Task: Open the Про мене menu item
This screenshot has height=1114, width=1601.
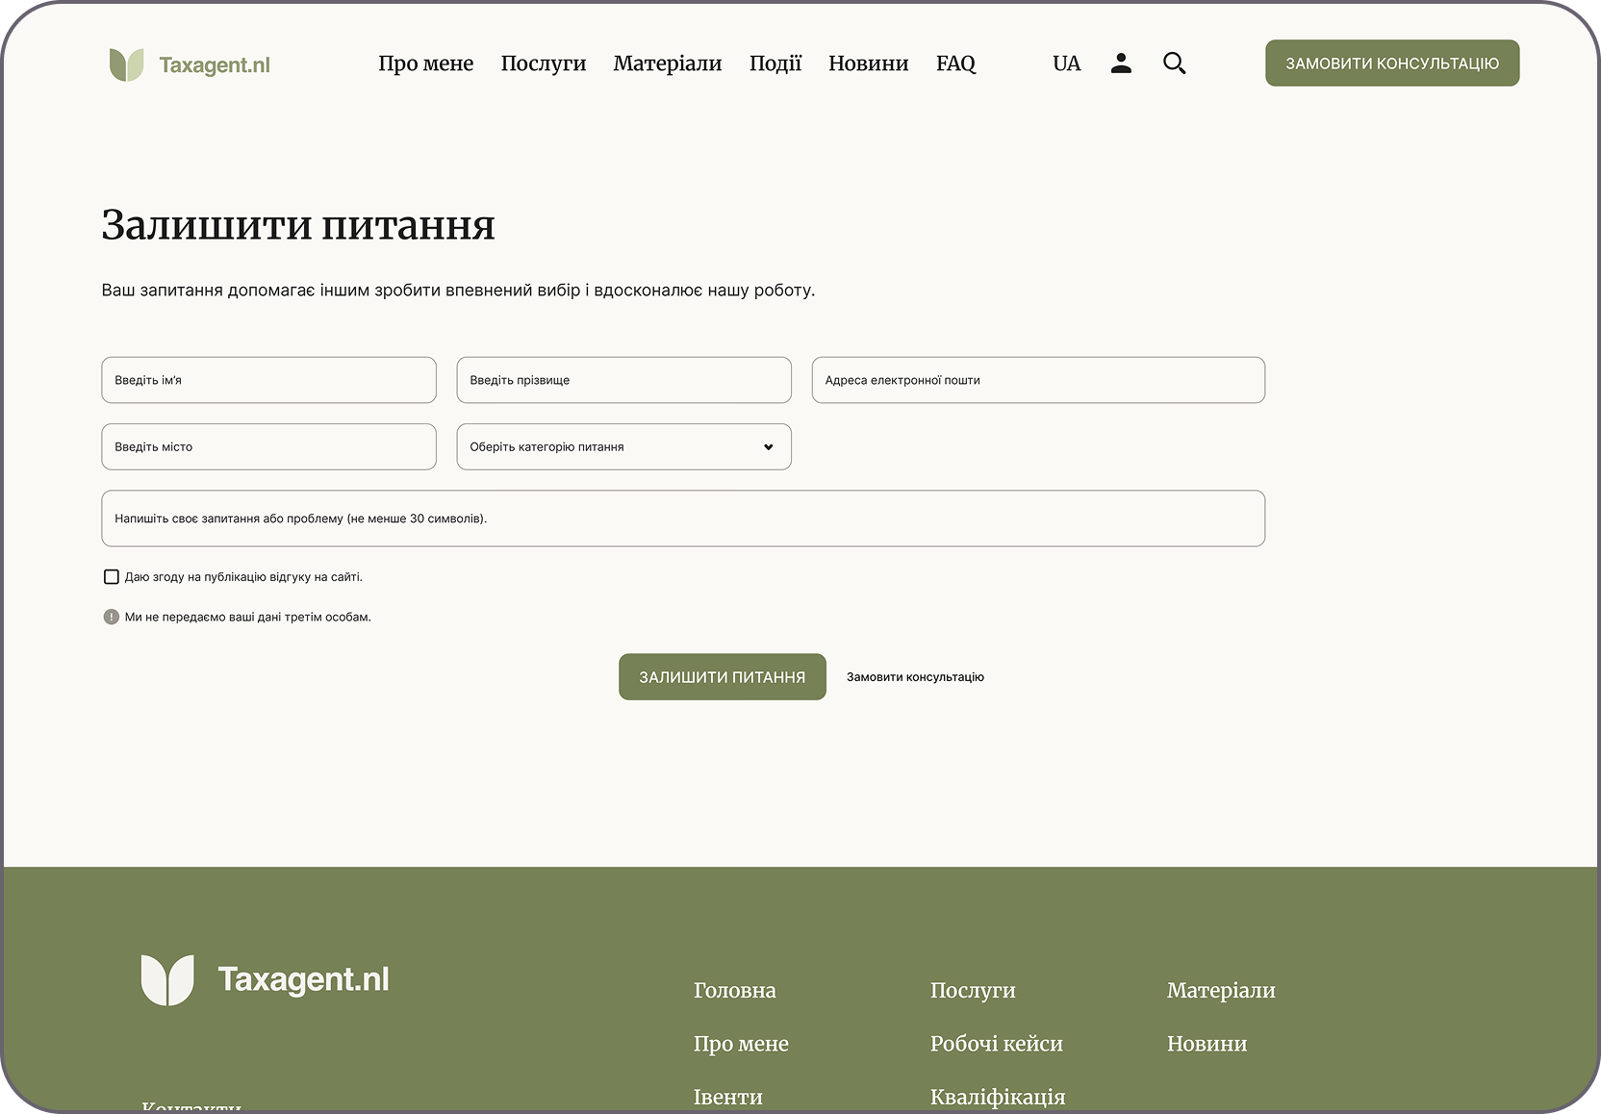Action: click(425, 63)
